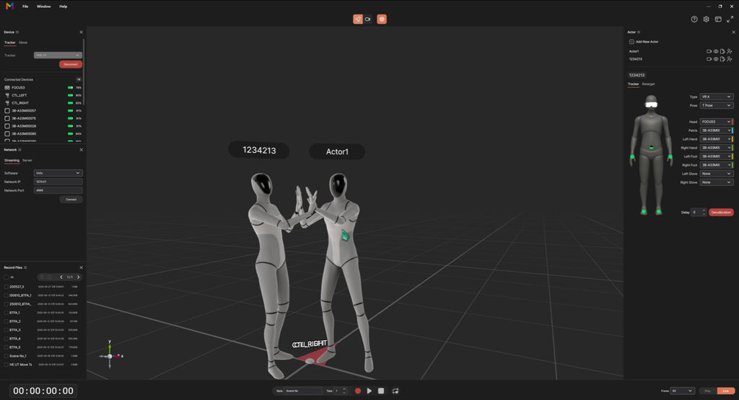Open the help question mark icon

pos(694,19)
